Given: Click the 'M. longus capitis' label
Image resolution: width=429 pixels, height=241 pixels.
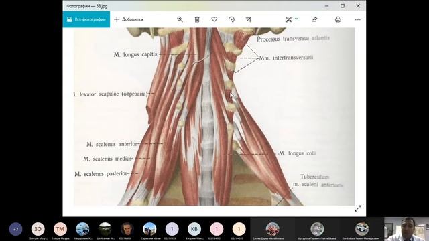Looking at the screenshot, I should (135, 54).
